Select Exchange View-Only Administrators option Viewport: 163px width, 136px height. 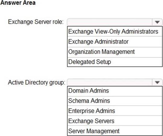point(113,32)
